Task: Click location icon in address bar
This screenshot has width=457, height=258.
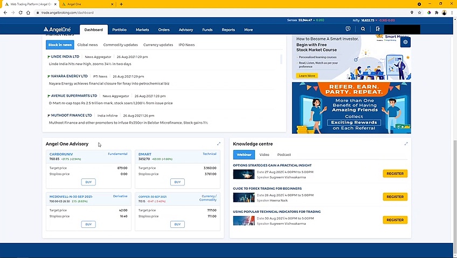Action: pyautogui.click(x=412, y=12)
